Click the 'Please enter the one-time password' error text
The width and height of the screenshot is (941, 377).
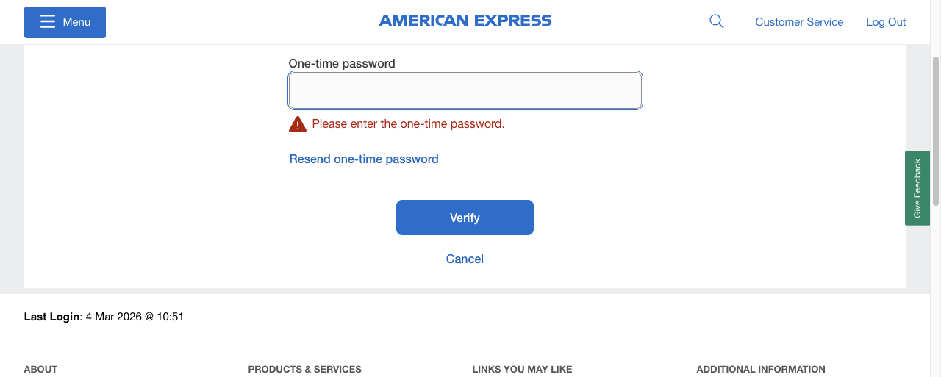408,124
